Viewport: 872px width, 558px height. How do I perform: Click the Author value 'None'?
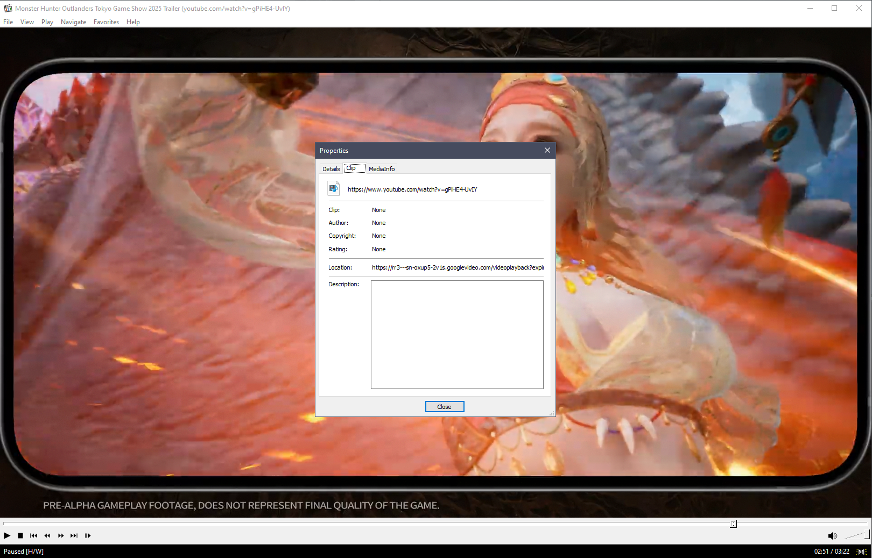pos(379,223)
